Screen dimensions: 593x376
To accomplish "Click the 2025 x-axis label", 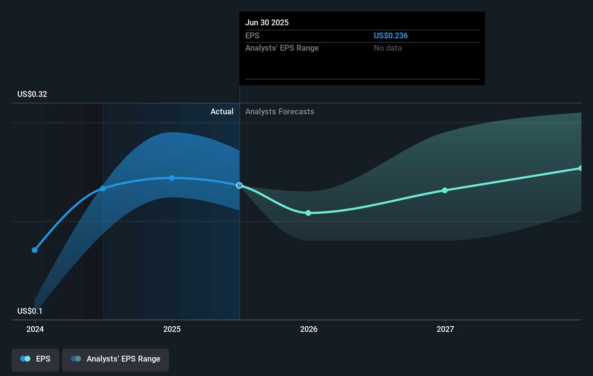I will coord(172,329).
